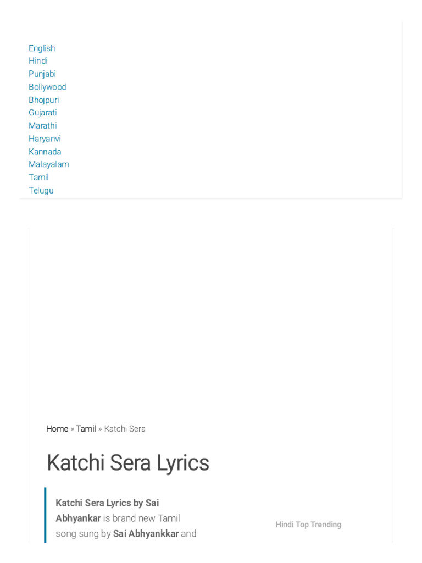Open the English language link

tap(42, 48)
